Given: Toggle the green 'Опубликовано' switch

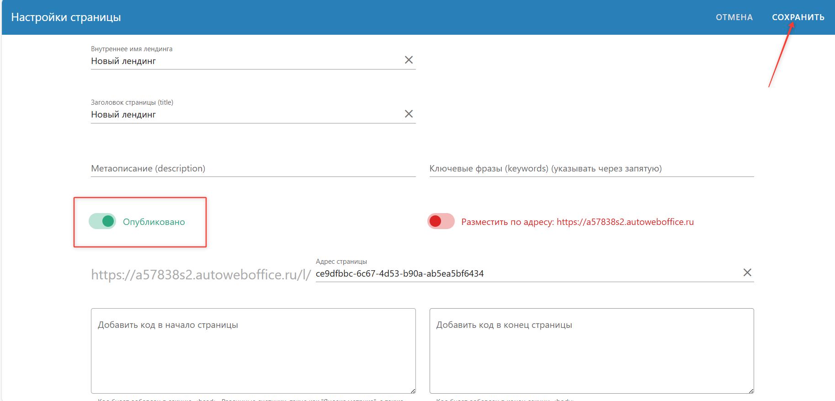Looking at the screenshot, I should tap(103, 221).
